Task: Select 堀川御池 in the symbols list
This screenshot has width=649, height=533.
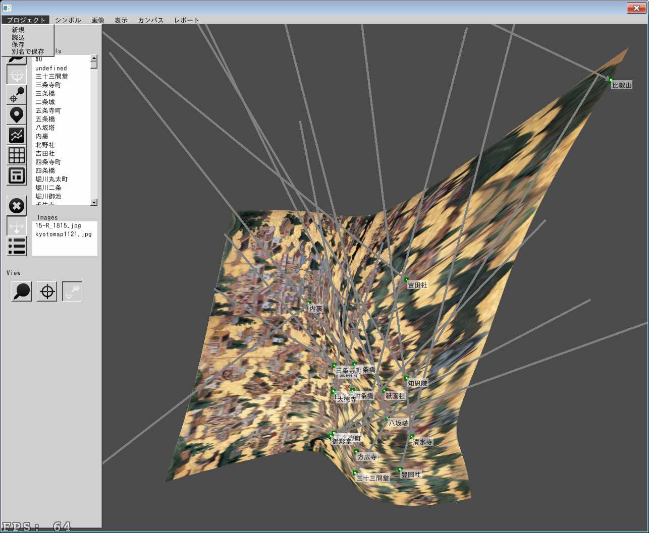Action: (x=61, y=197)
